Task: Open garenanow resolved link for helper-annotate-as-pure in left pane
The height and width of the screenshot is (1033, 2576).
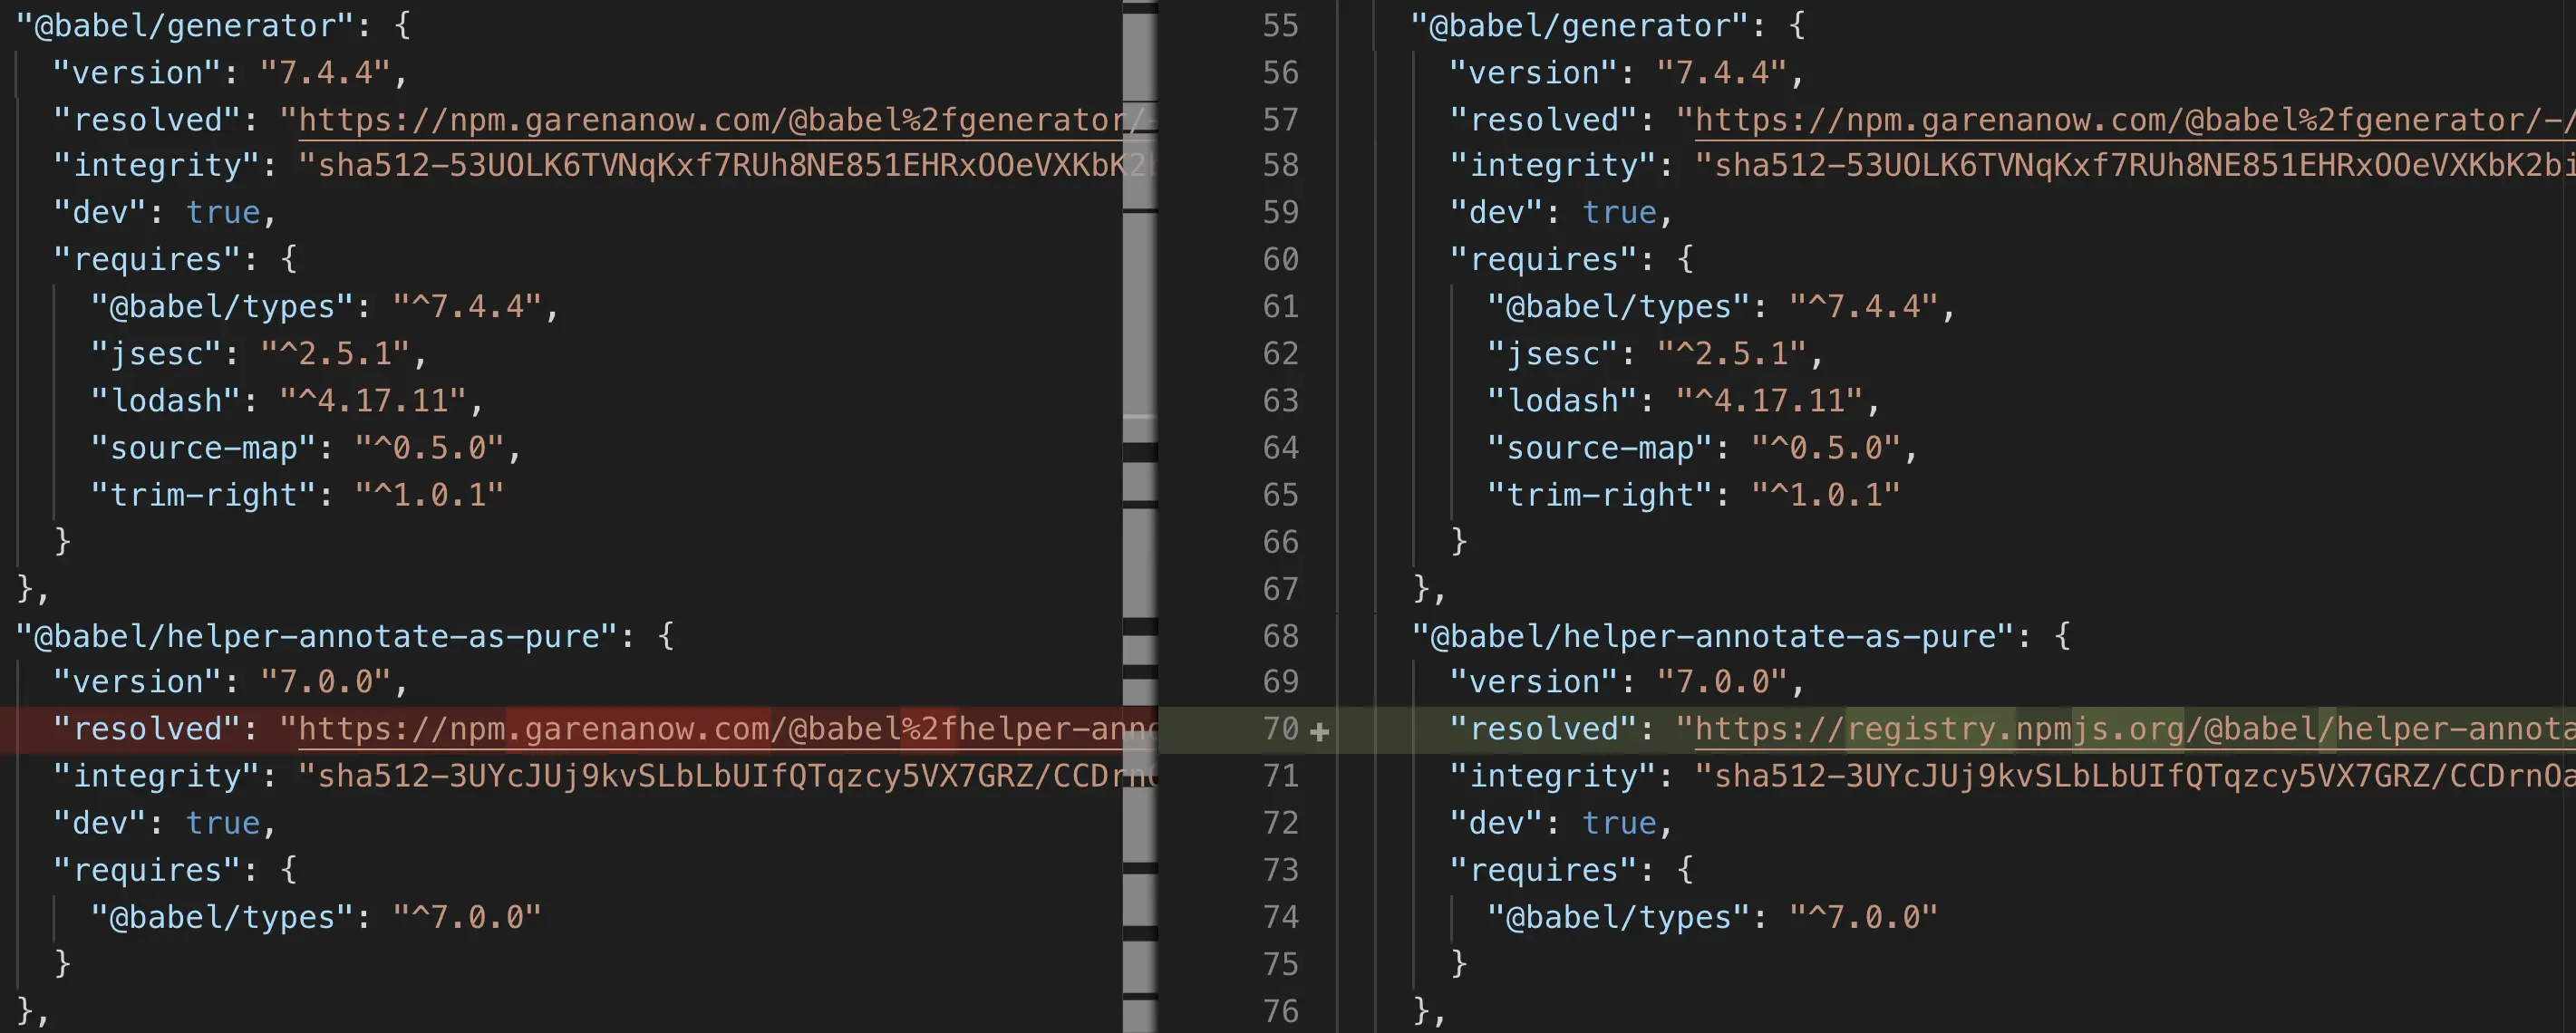Action: pos(728,729)
